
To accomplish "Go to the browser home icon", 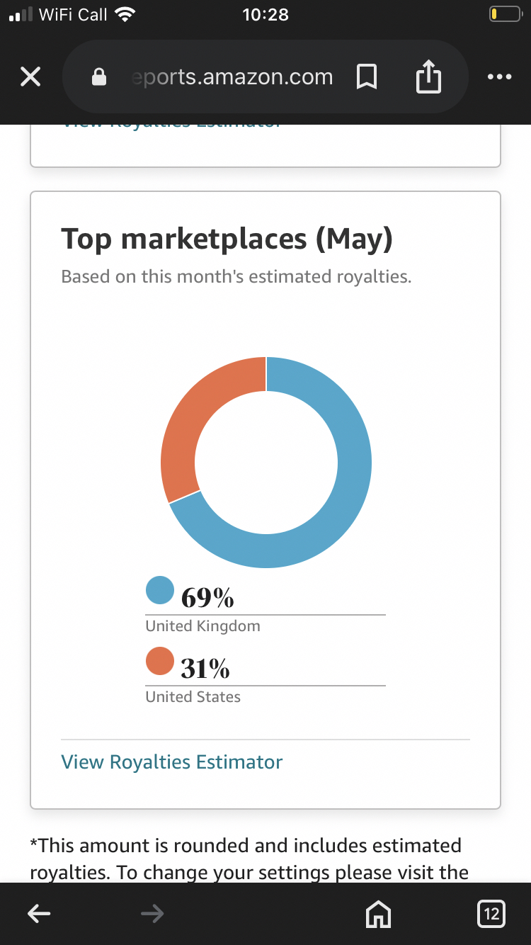I will coord(378,914).
